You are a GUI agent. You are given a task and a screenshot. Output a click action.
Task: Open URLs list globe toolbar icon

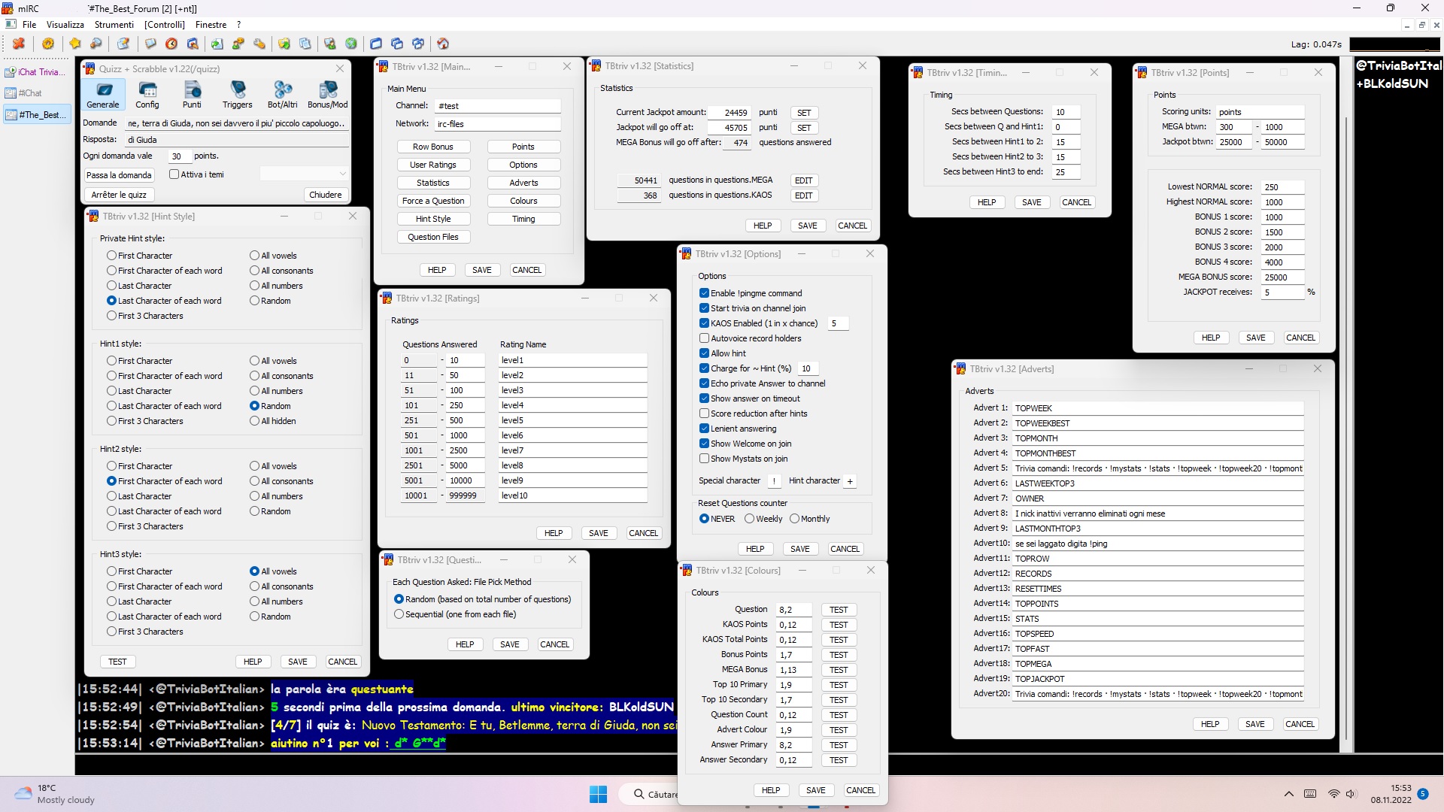click(x=351, y=44)
